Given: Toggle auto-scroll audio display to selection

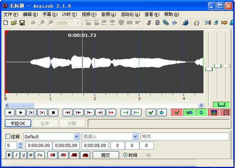Looking at the screenshot, I should (x=202, y=113).
